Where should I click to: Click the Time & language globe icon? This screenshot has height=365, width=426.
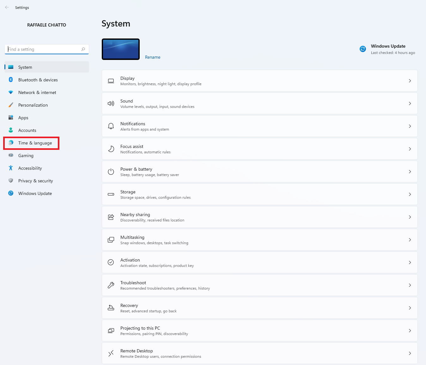click(11, 143)
